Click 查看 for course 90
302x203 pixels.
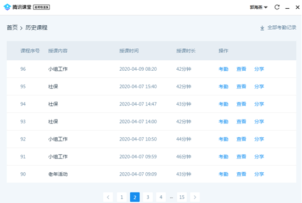(241, 174)
